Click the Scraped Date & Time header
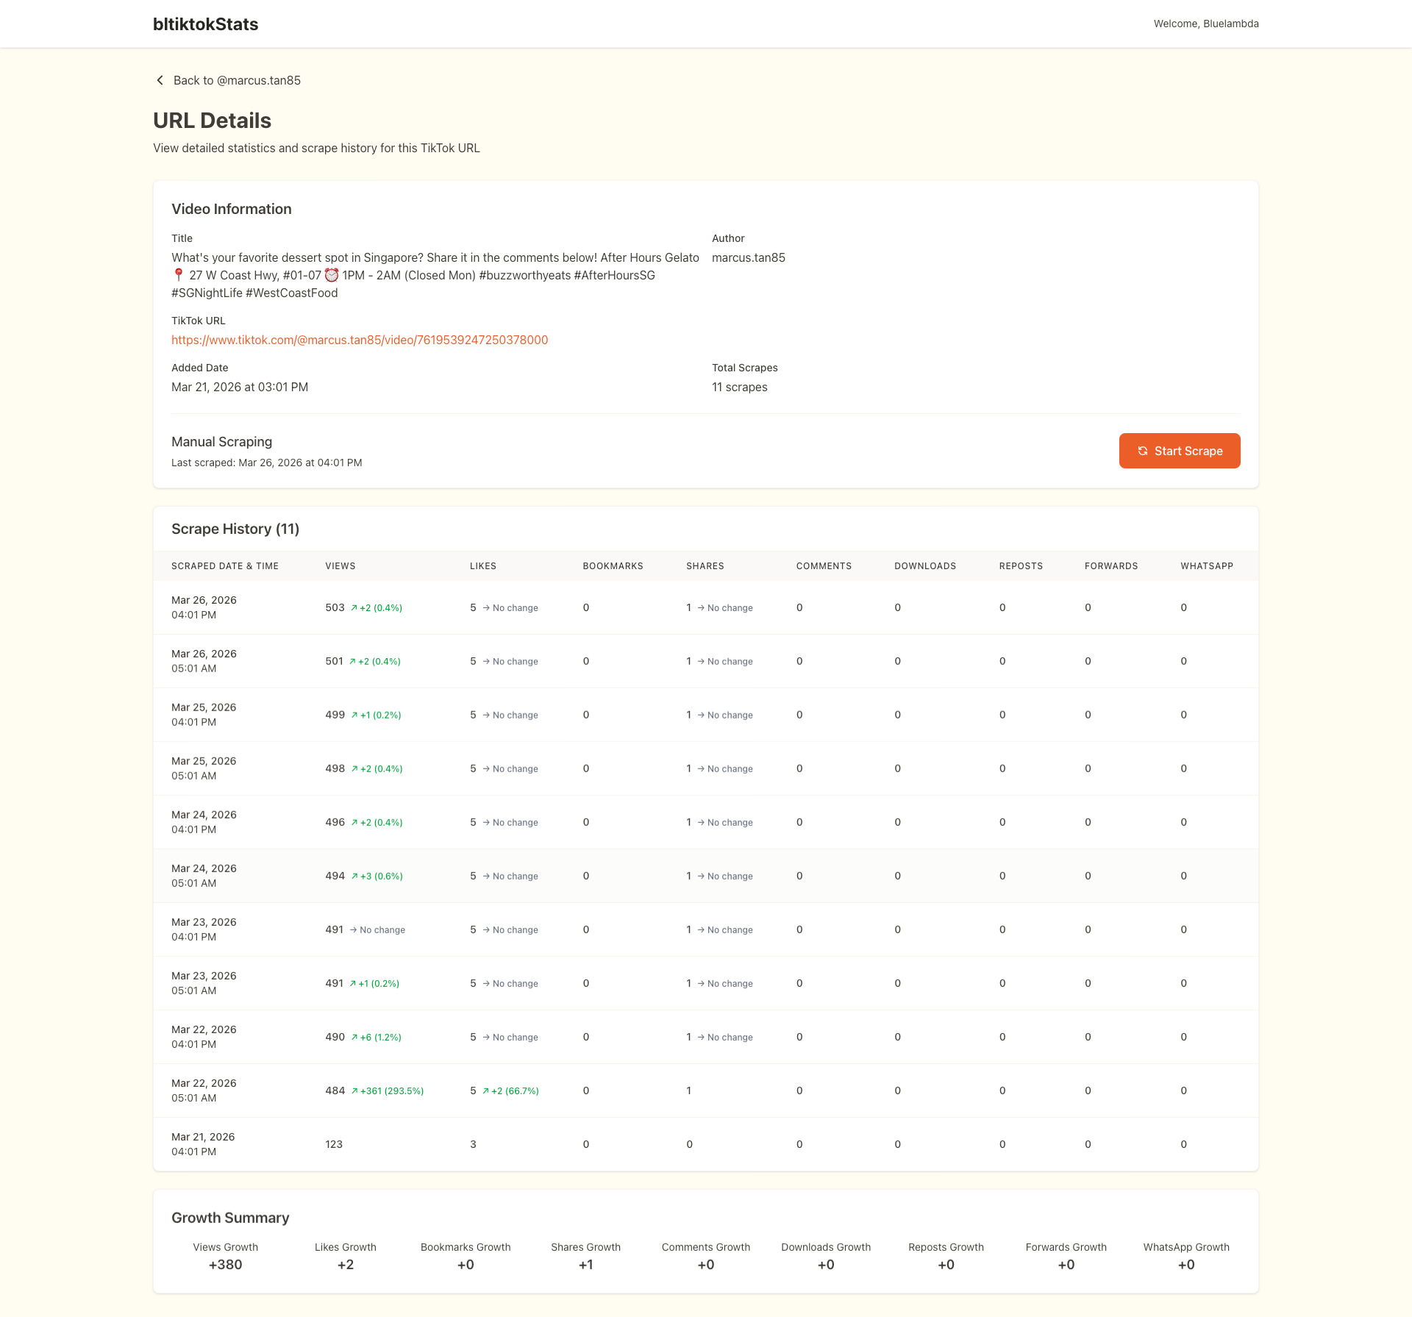The image size is (1412, 1317). click(225, 566)
